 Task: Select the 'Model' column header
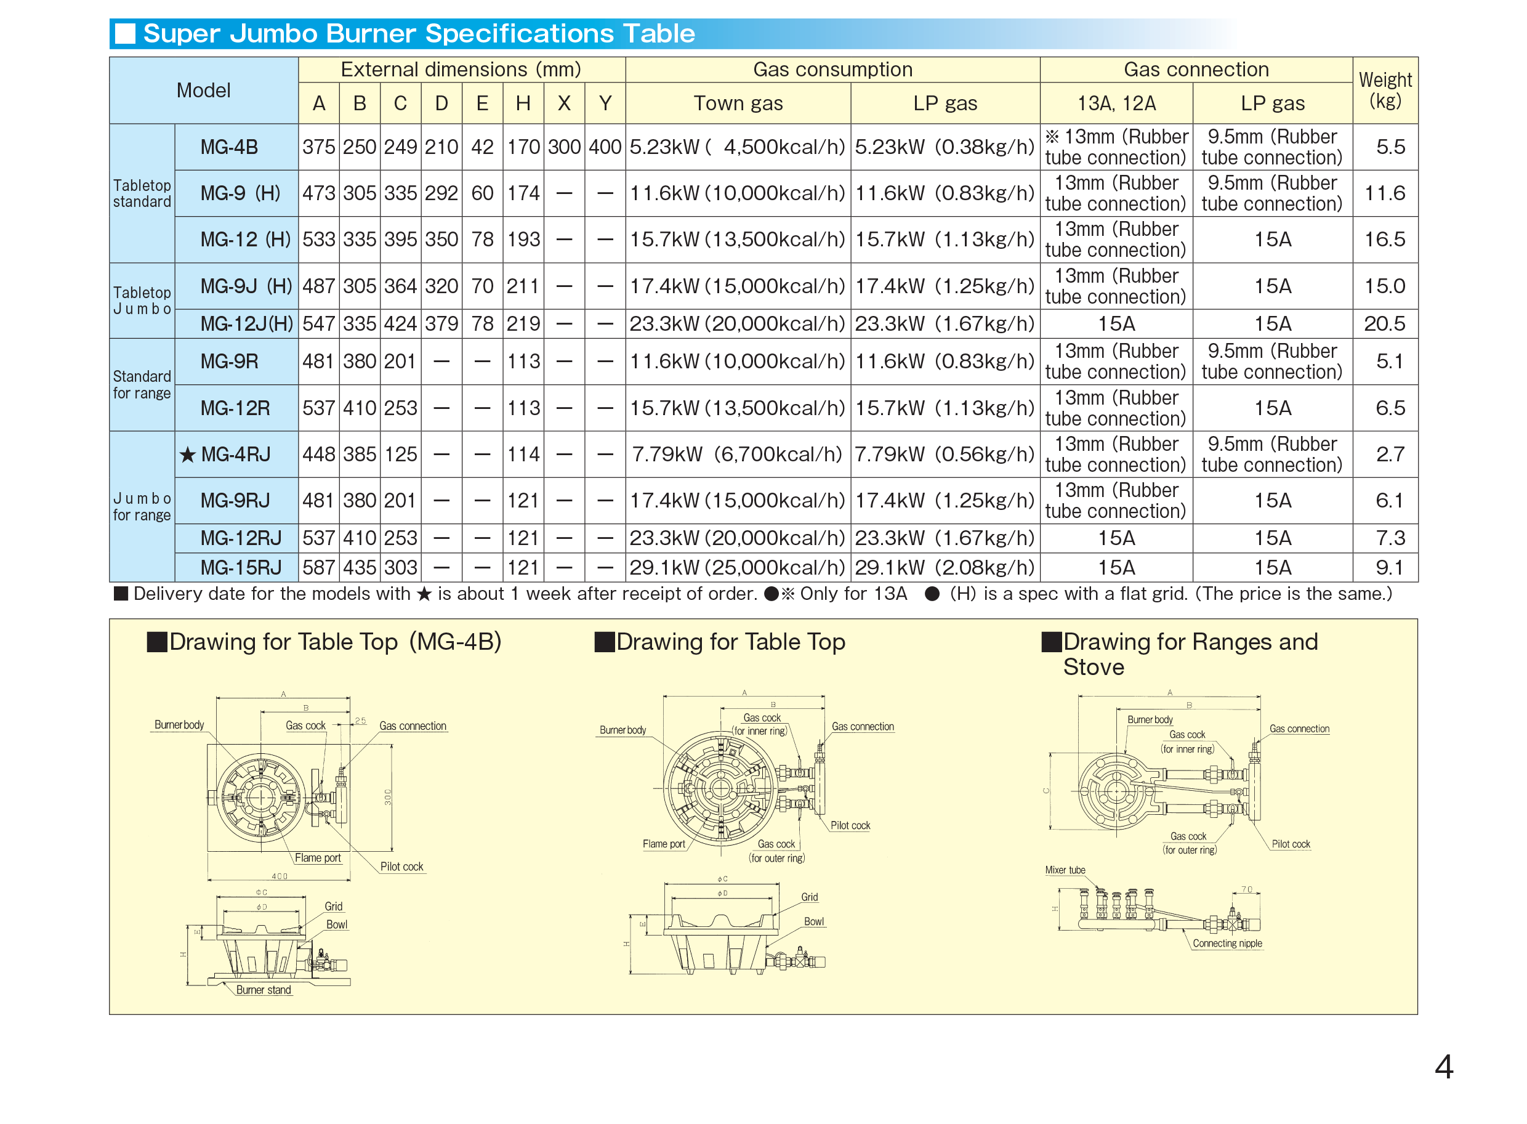pos(203,91)
